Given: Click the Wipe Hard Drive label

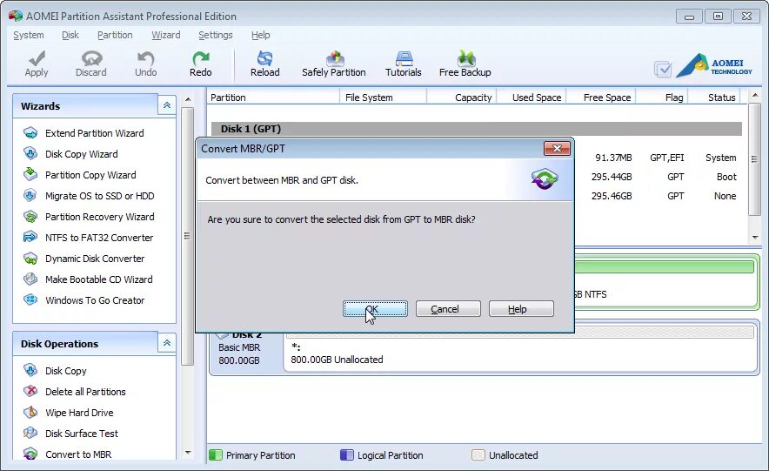Looking at the screenshot, I should pyautogui.click(x=79, y=412).
